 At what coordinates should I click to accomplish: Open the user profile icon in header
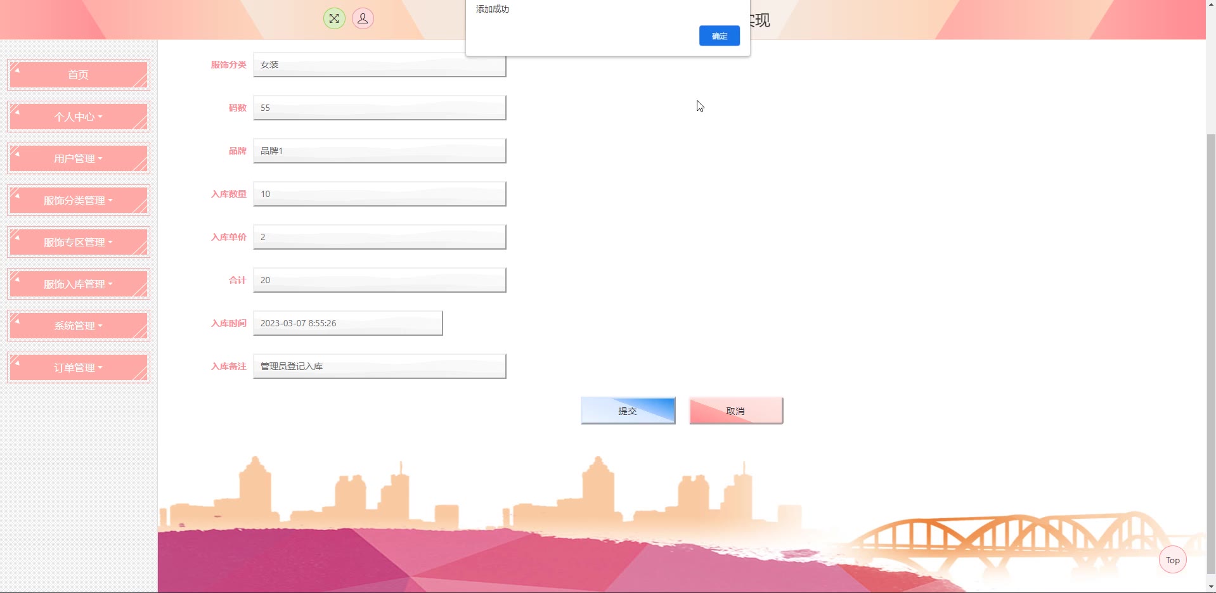tap(363, 18)
